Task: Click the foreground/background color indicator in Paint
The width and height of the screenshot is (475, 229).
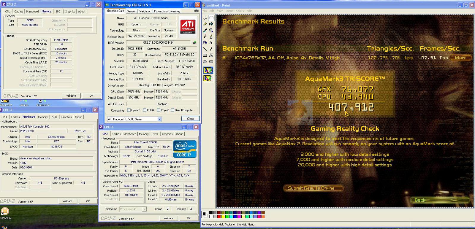Action: coord(205,214)
